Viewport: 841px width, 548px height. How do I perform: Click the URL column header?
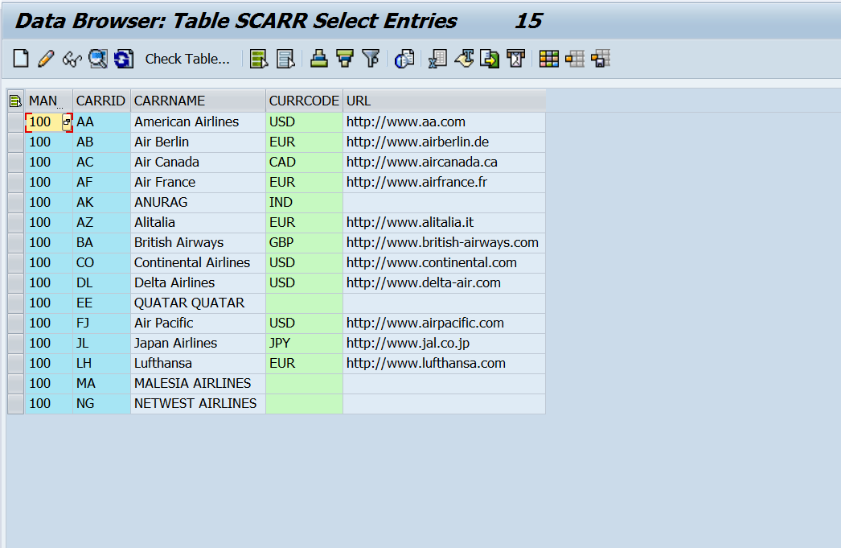tap(444, 101)
